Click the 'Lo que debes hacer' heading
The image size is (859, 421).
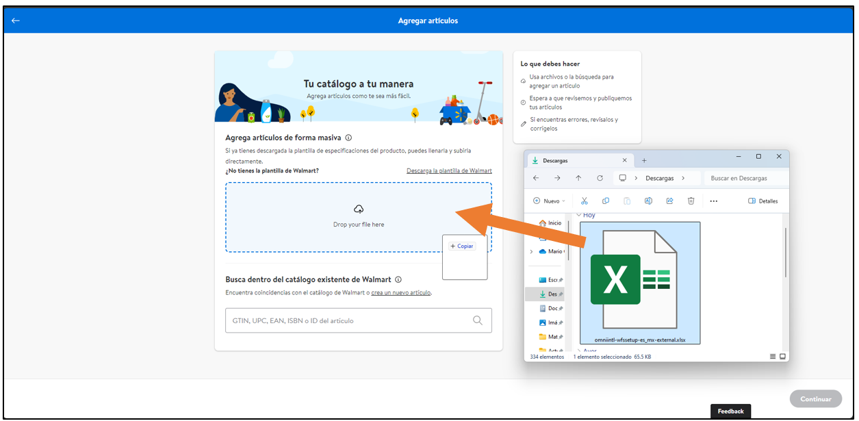(x=550, y=64)
